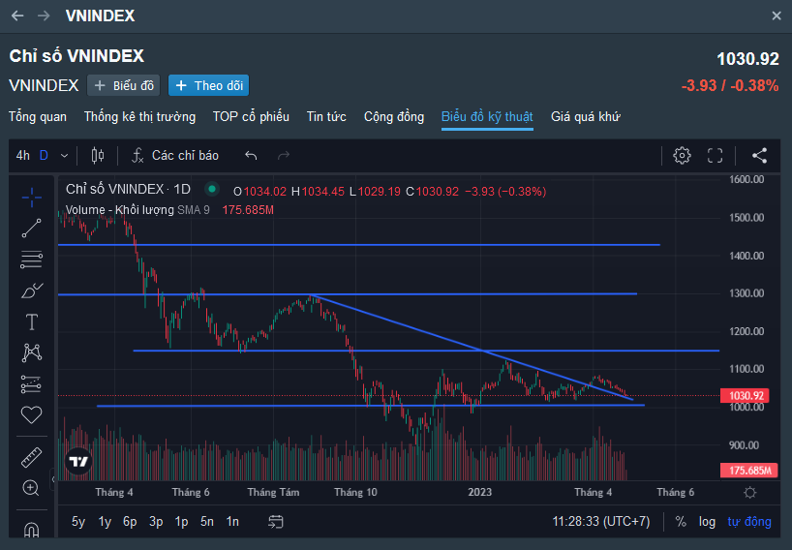Set range to 5n
This screenshot has width=792, height=550.
207,521
